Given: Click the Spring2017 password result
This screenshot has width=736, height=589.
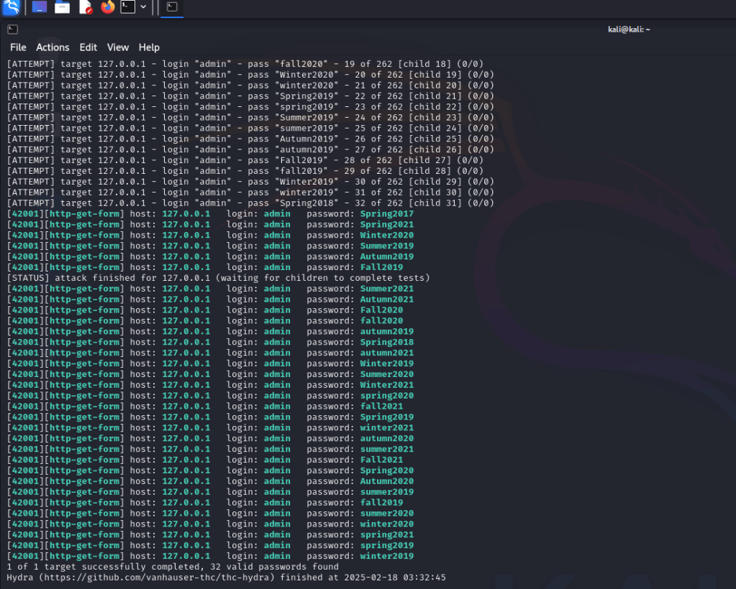Looking at the screenshot, I should [x=386, y=214].
